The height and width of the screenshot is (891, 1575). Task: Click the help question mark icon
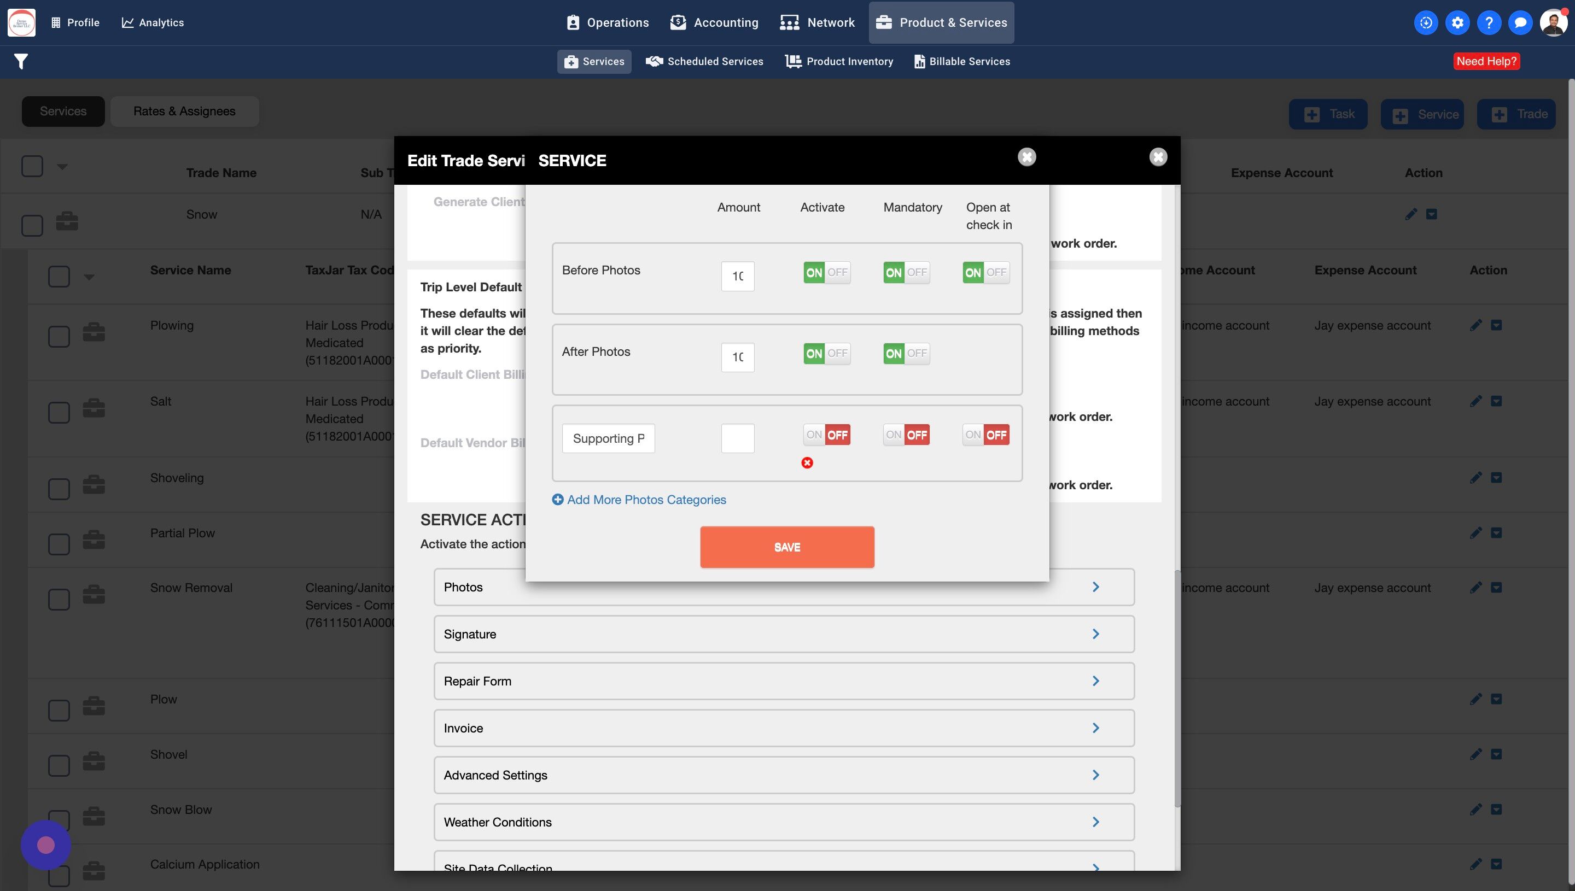click(x=1489, y=22)
